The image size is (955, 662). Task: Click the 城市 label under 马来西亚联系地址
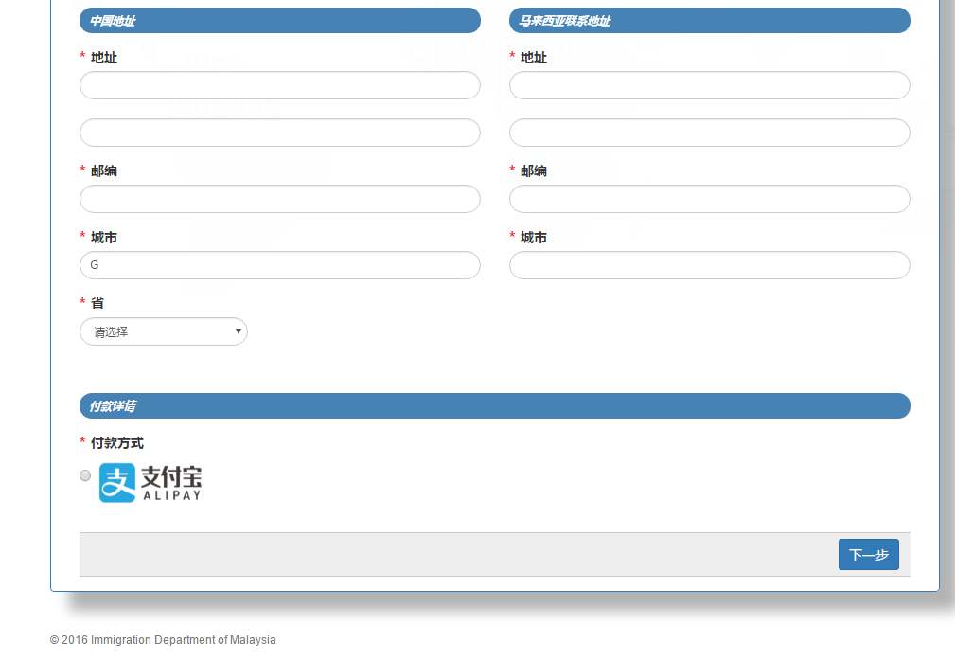click(534, 238)
